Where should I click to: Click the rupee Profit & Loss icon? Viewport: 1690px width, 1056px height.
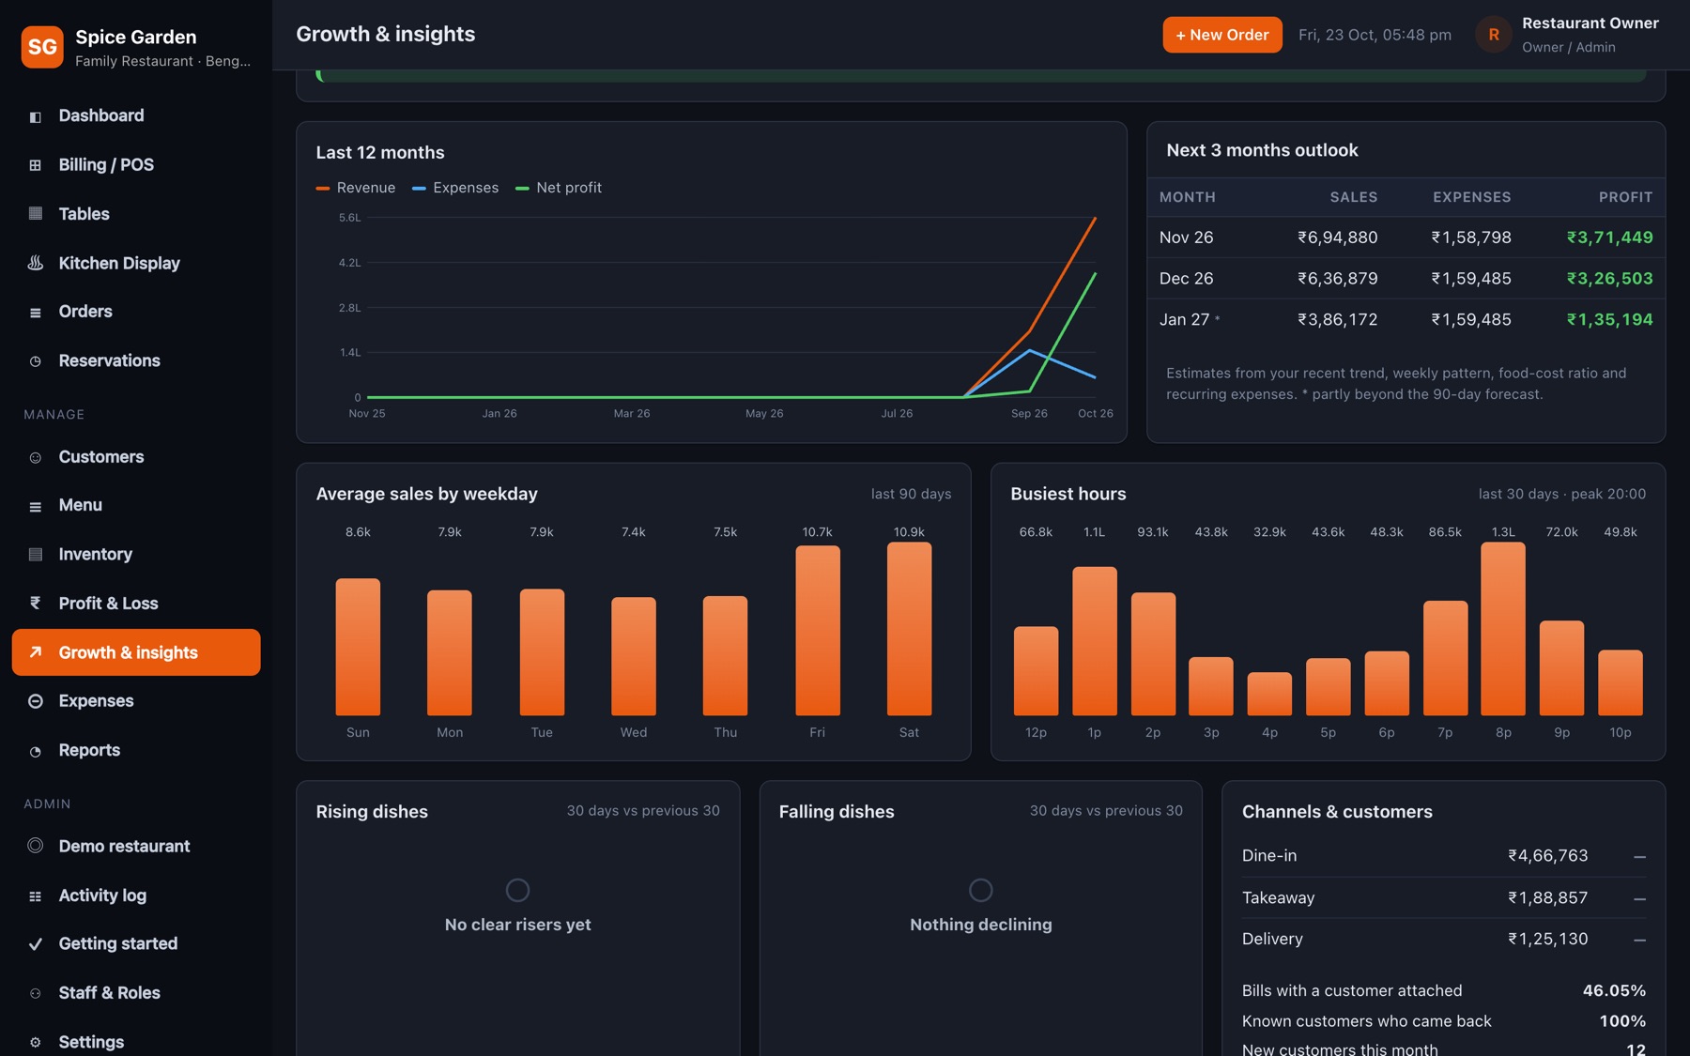click(35, 604)
